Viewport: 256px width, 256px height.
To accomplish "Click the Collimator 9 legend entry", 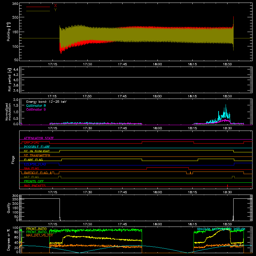I will click(x=36, y=109).
